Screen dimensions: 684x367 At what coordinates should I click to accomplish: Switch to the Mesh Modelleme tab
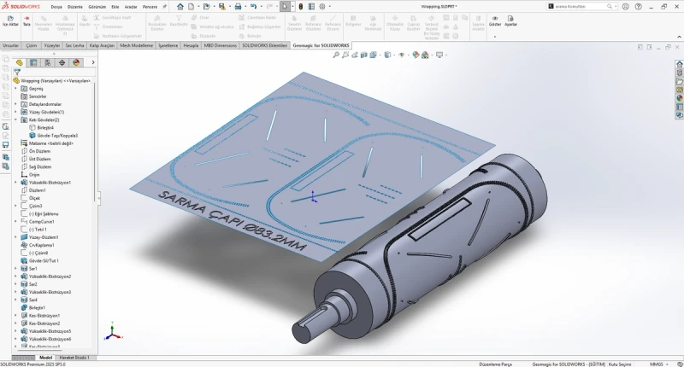pos(137,45)
